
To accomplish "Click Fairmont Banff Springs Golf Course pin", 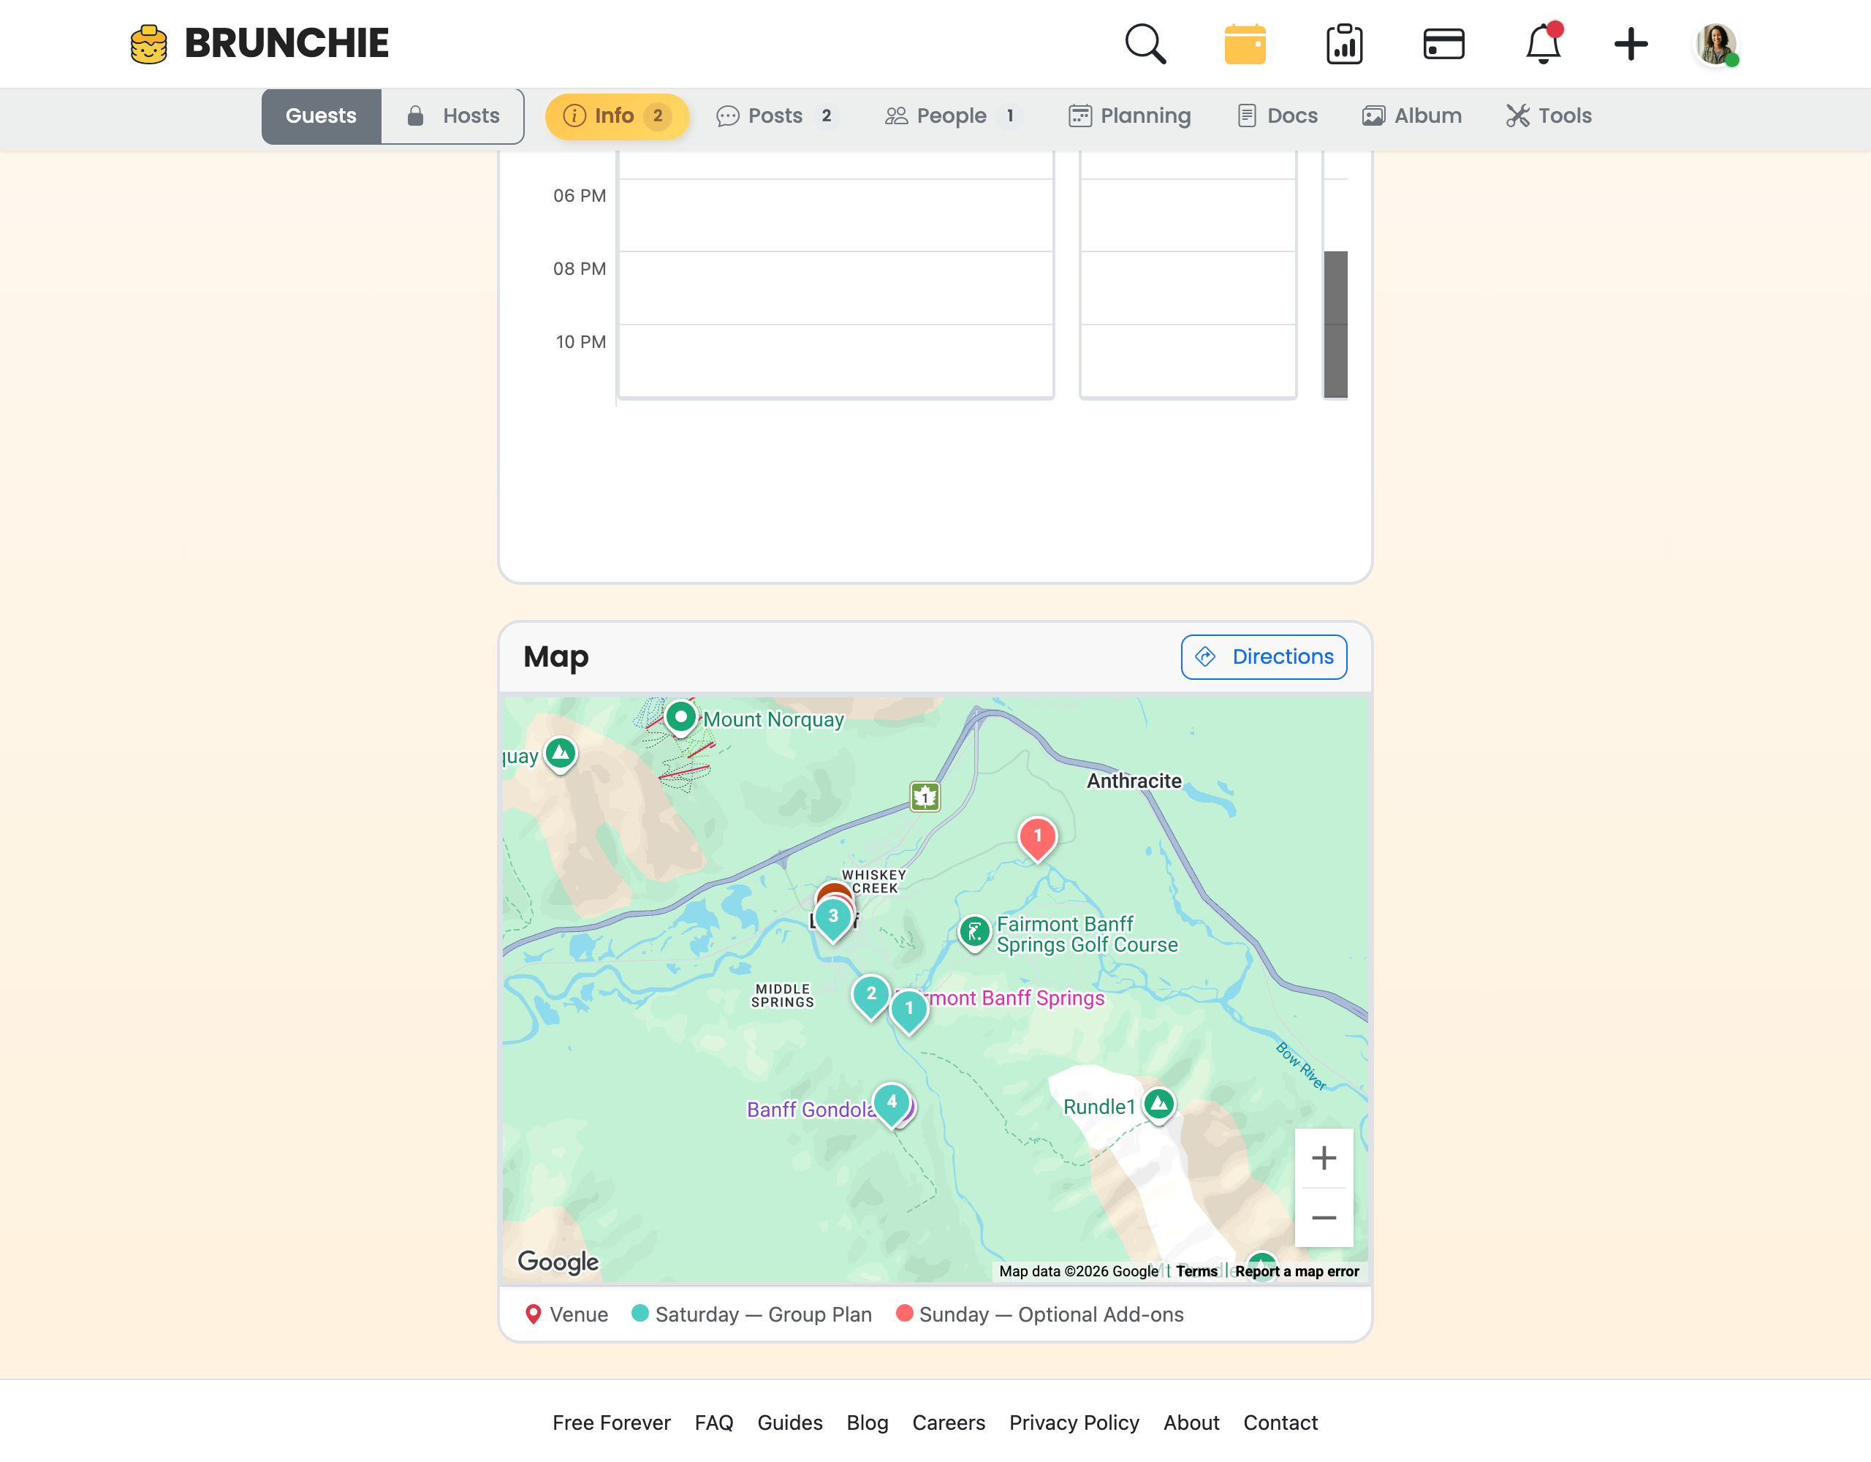I will 974,933.
